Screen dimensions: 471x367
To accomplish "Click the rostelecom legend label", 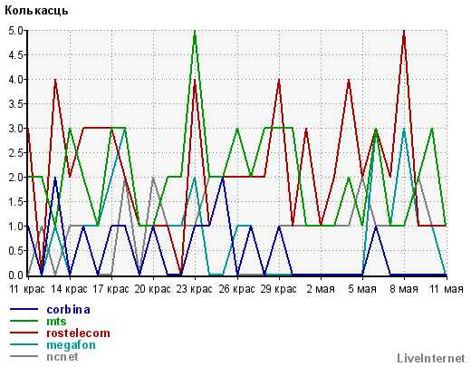I will [78, 333].
